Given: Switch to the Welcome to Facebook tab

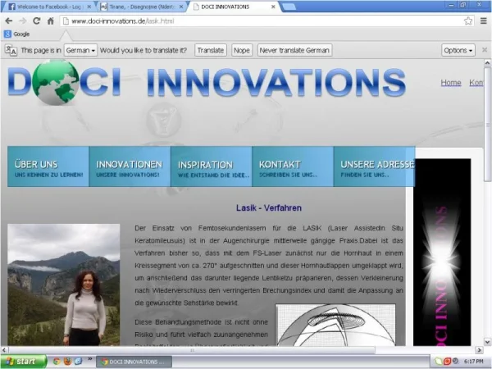Looking at the screenshot, I should pos(45,7).
